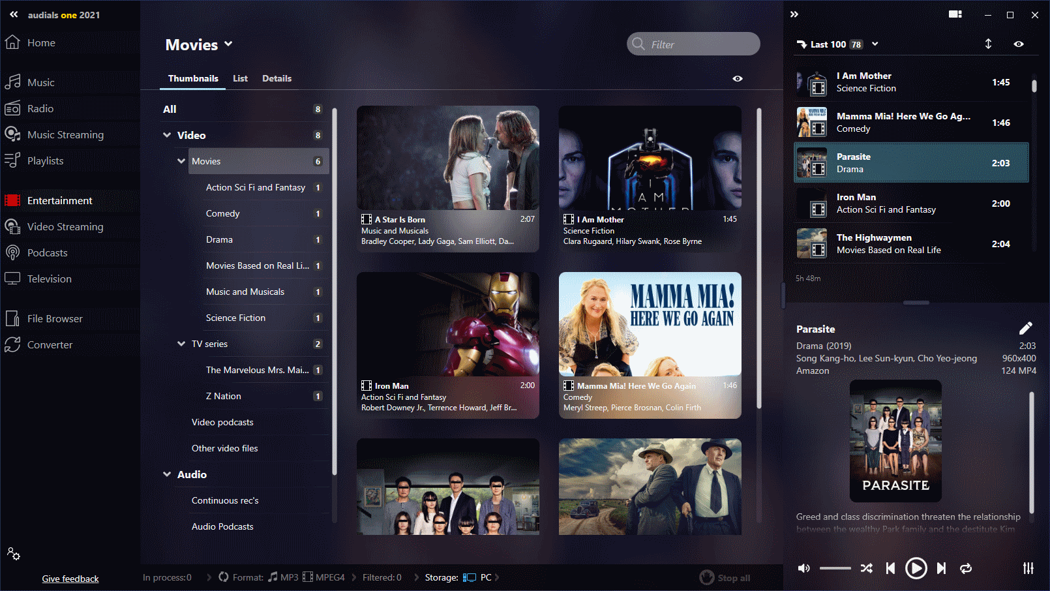The image size is (1050, 591).
Task: Open the equalizer settings icon
Action: [1028, 568]
